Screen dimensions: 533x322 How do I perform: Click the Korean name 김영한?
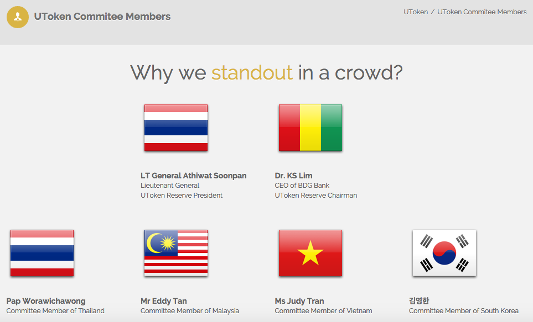click(x=419, y=301)
